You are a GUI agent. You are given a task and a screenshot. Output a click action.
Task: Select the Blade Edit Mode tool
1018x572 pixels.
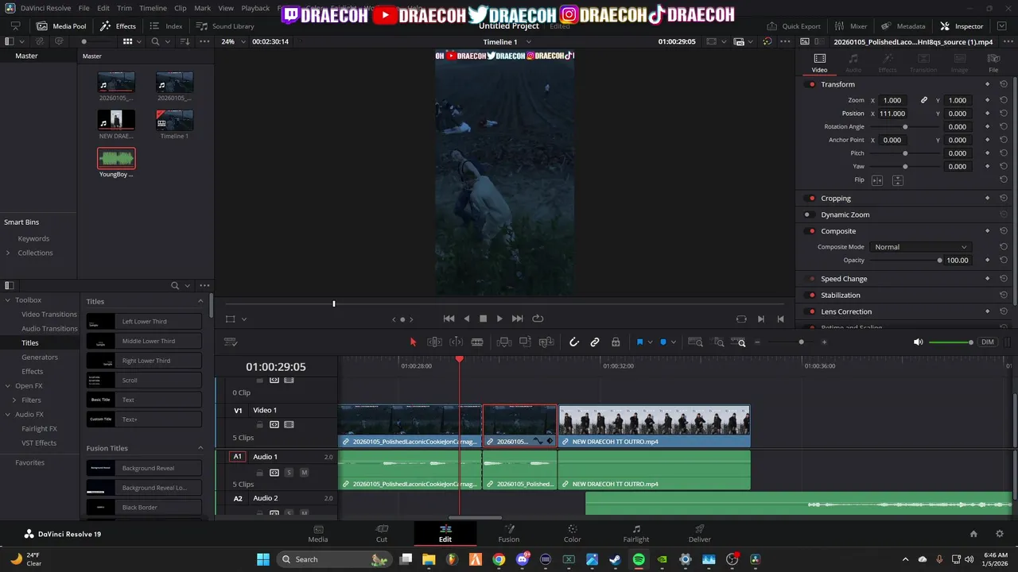tap(477, 342)
